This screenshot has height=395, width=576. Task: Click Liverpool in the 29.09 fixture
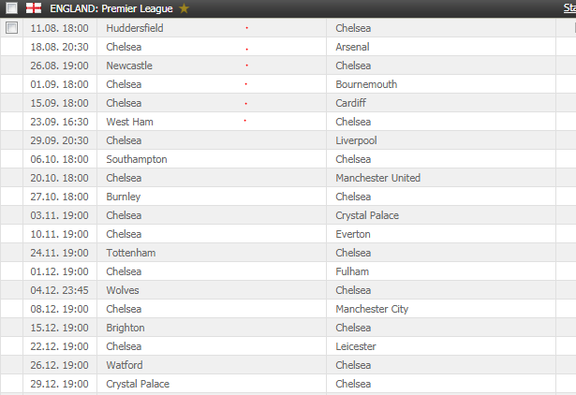356,140
